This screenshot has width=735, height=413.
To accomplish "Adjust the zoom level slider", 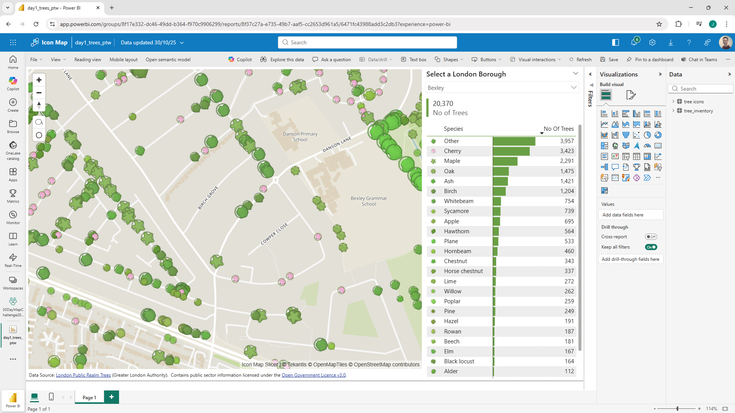I will pos(677,408).
